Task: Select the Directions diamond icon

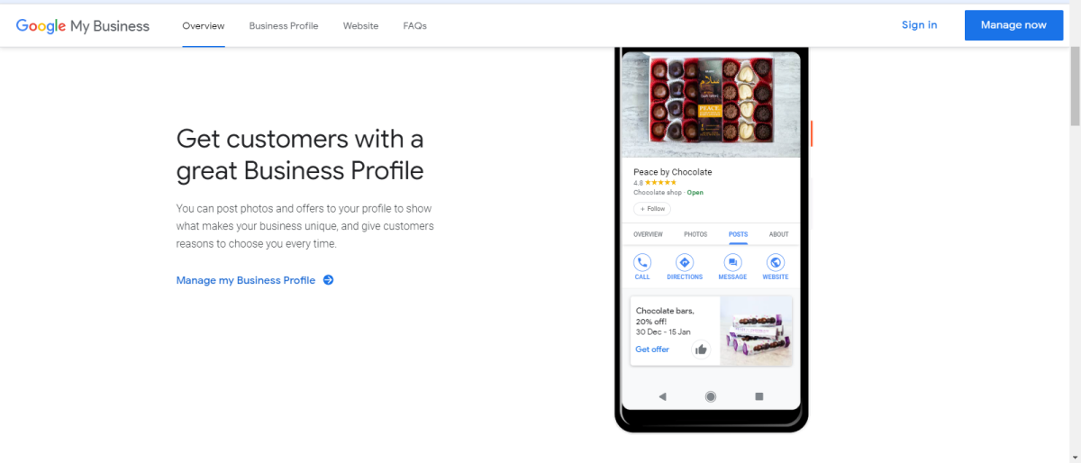Action: (x=685, y=262)
